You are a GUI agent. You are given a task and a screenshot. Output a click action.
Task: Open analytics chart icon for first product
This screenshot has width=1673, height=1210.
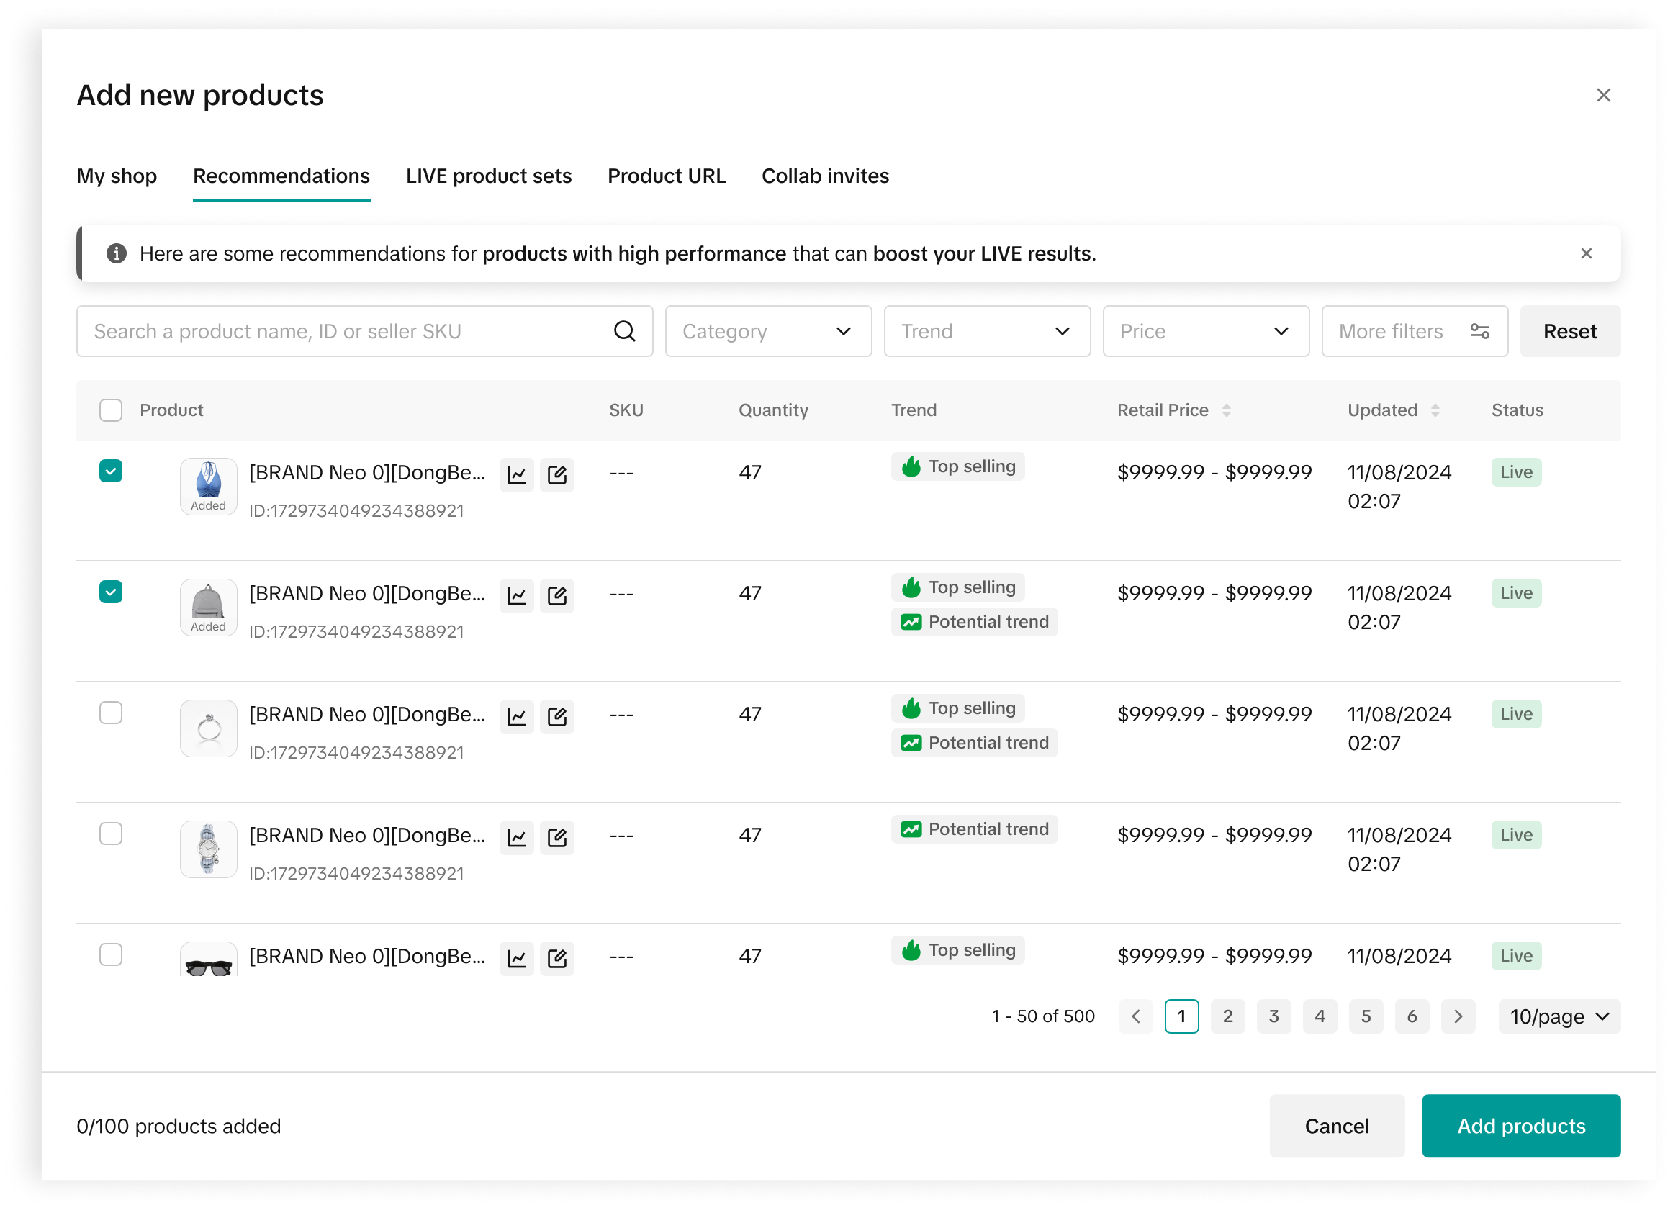516,474
